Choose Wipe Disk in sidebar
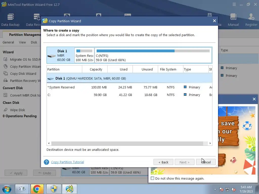The image size is (259, 194). click(14, 110)
